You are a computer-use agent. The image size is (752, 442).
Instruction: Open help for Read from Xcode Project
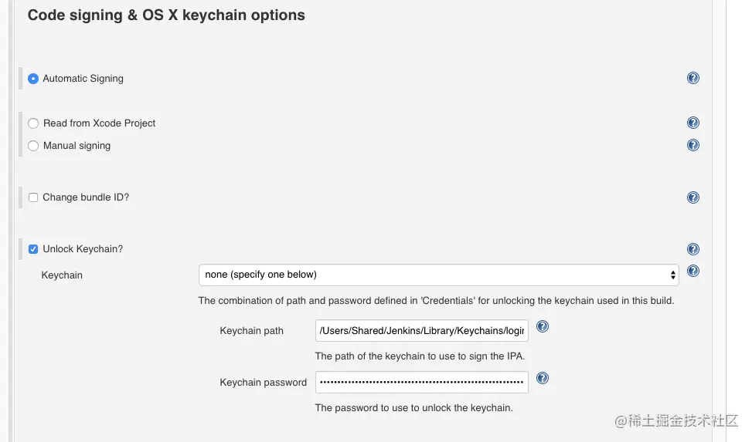click(693, 123)
